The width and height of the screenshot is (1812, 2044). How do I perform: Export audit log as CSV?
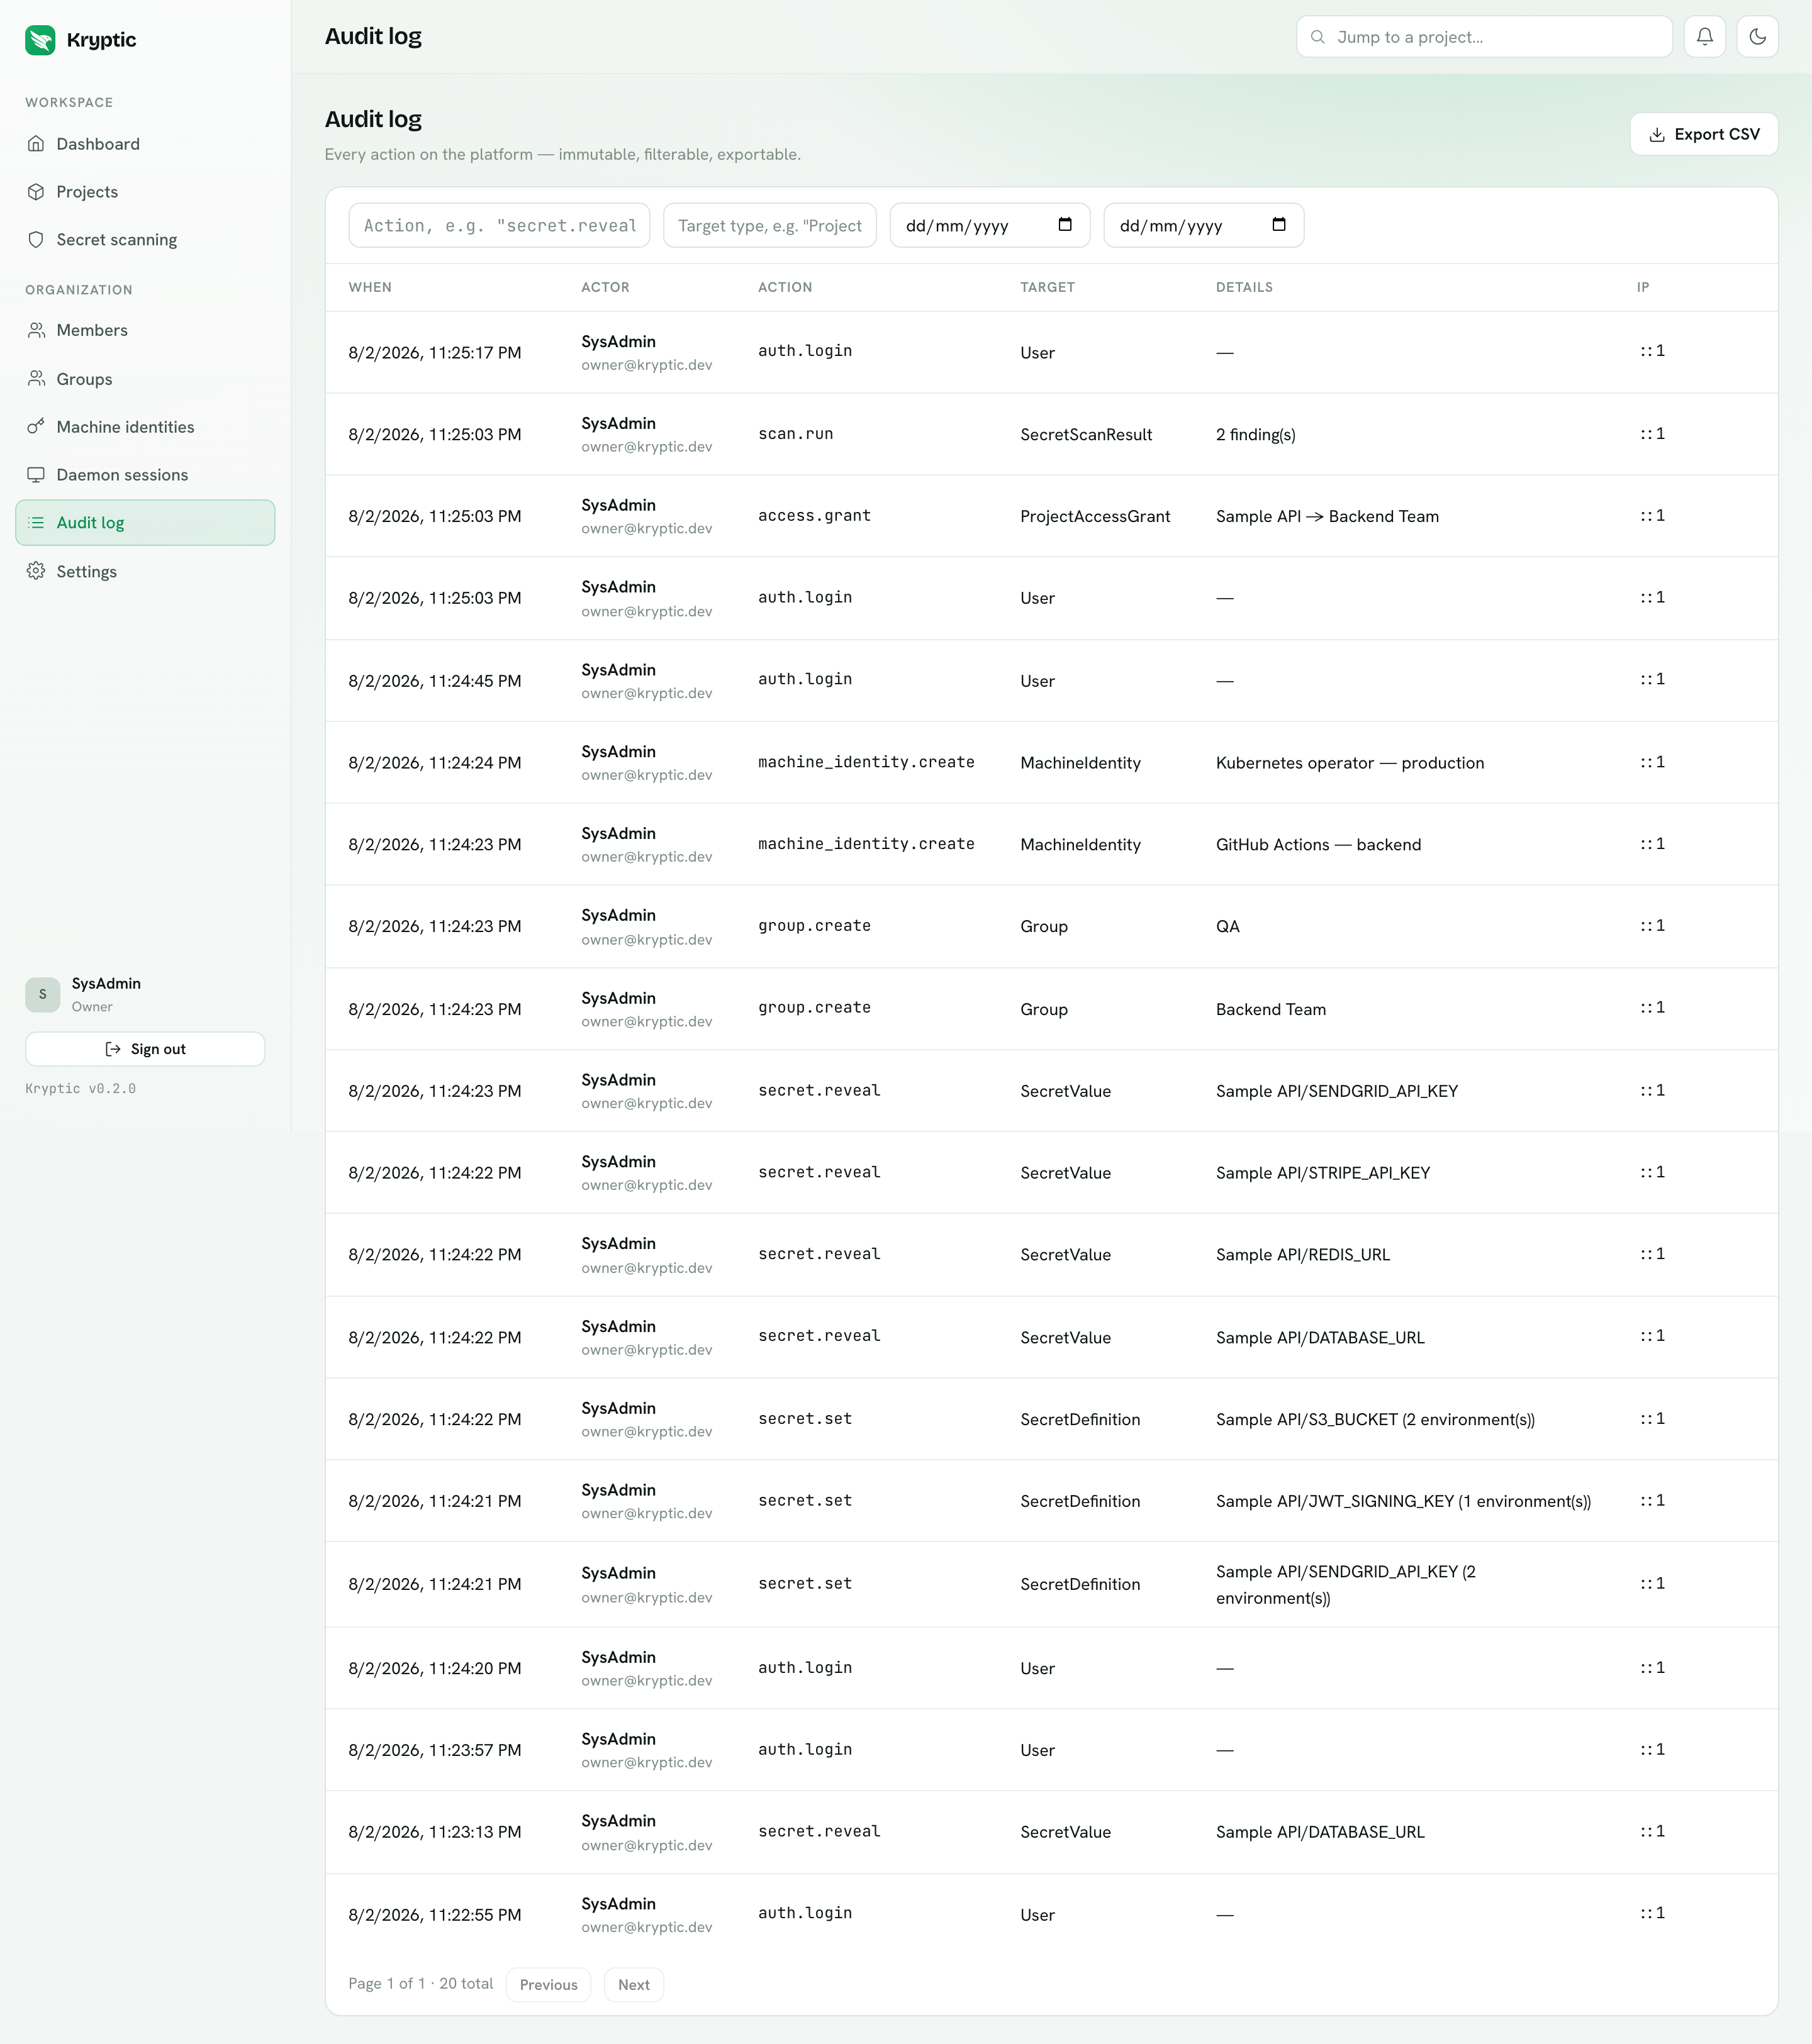pos(1704,134)
